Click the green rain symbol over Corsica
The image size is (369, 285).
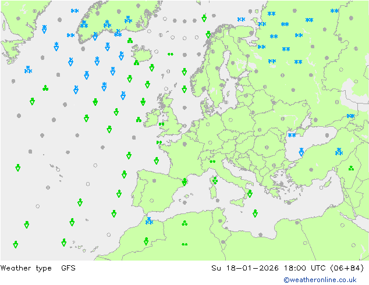pyautogui.click(x=215, y=180)
